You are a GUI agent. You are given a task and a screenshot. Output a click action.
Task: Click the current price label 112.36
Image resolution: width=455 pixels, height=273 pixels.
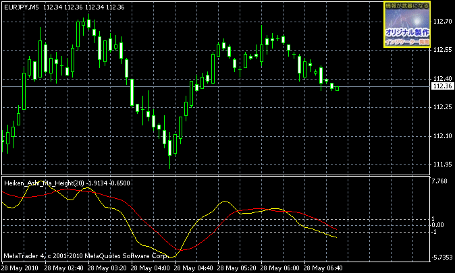click(443, 86)
